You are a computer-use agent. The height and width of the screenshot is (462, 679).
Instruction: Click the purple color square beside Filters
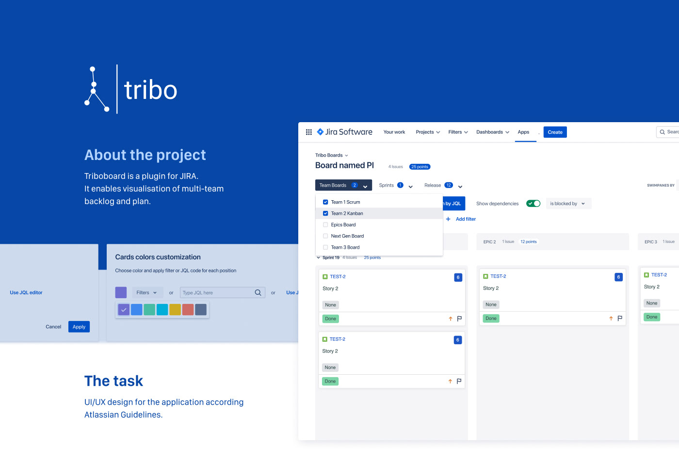click(121, 293)
